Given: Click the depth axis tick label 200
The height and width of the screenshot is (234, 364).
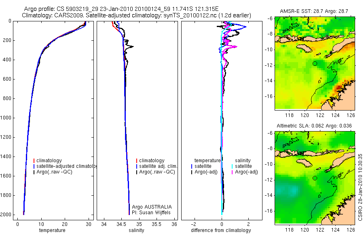Looking at the screenshot, I should pos(7,40).
